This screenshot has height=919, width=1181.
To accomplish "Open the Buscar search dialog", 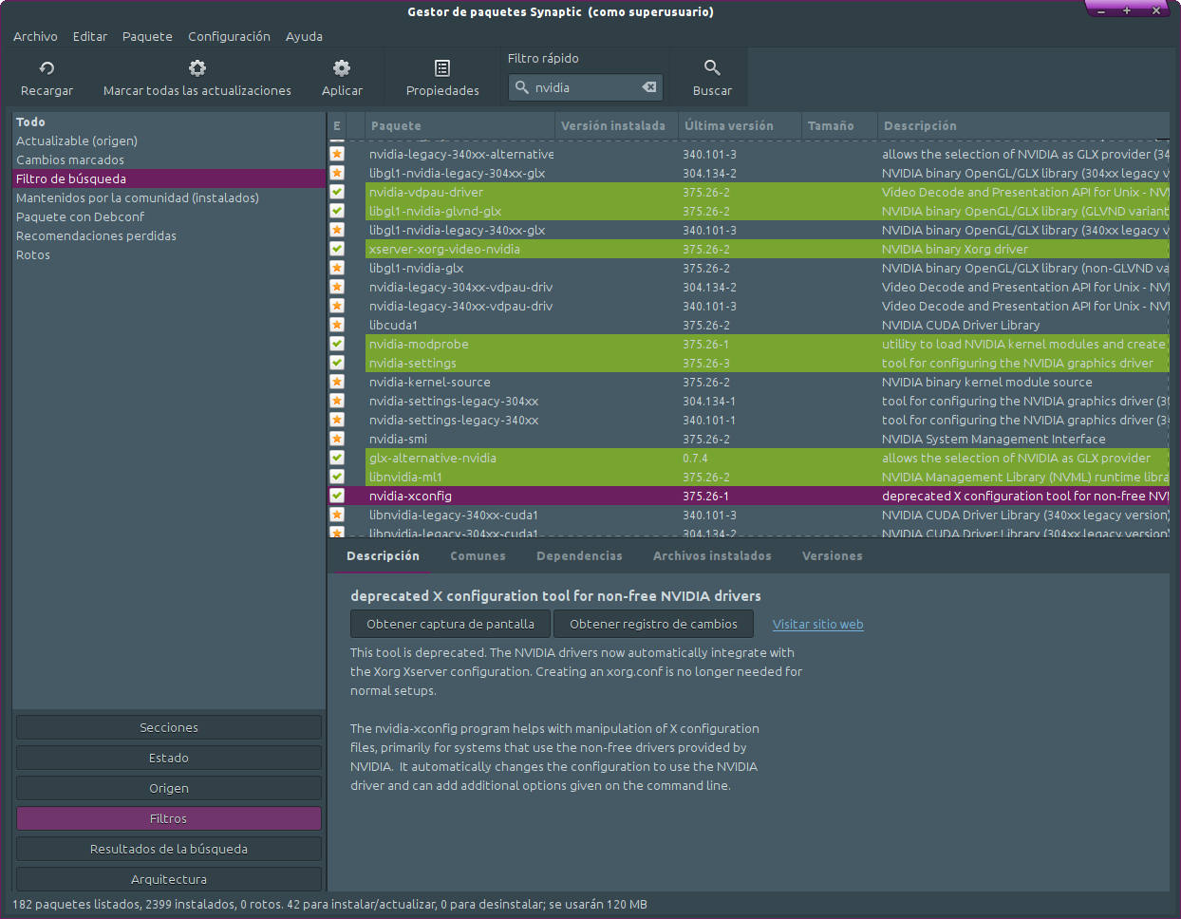I will tap(712, 78).
